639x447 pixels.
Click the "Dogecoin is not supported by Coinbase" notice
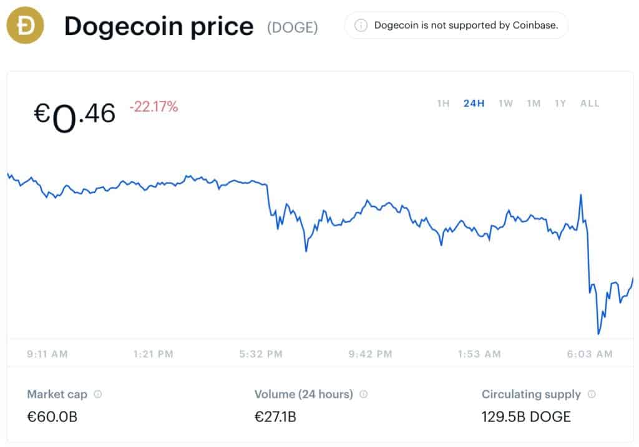coord(456,25)
